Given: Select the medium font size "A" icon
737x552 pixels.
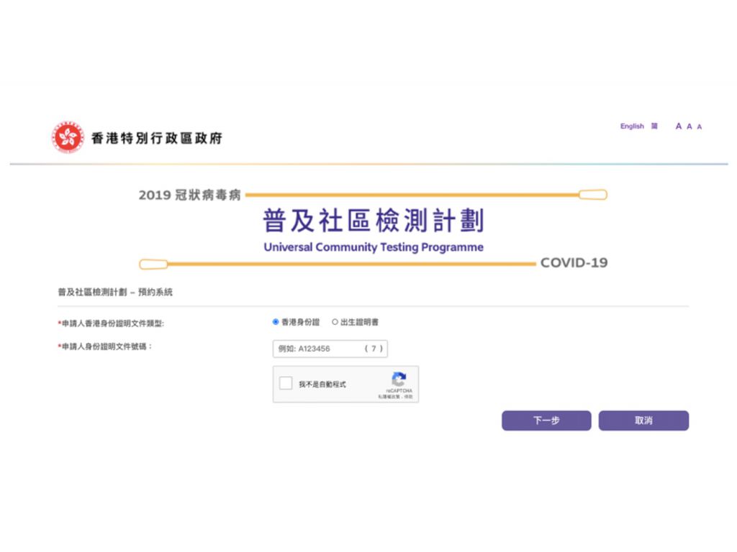Looking at the screenshot, I should coord(689,126).
